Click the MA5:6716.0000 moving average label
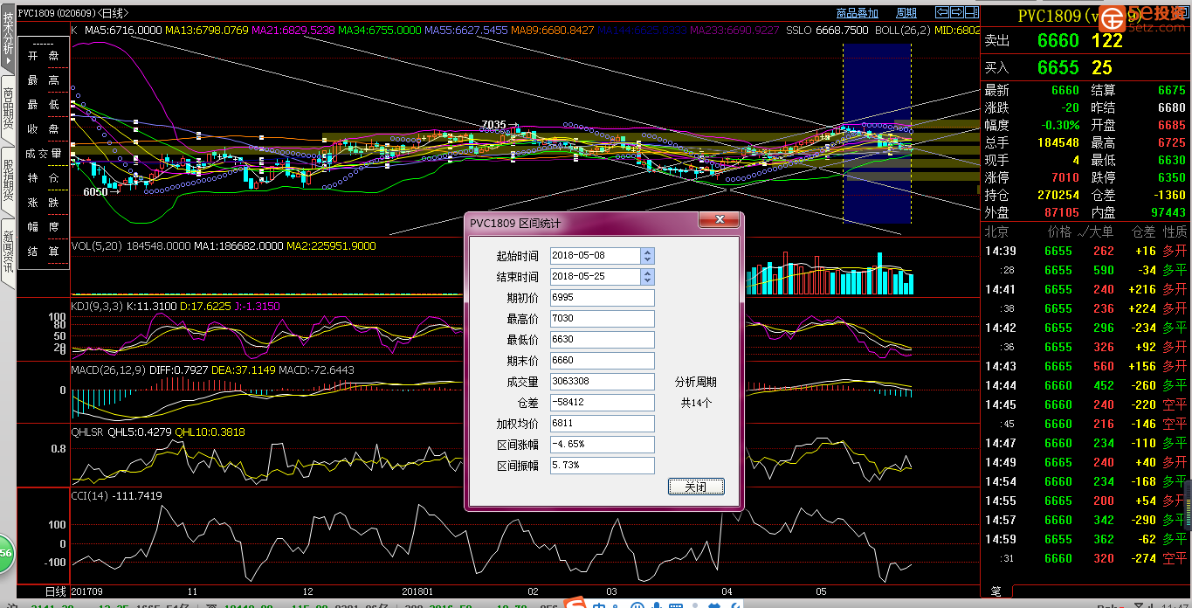The height and width of the screenshot is (608, 1192). pyautogui.click(x=124, y=31)
